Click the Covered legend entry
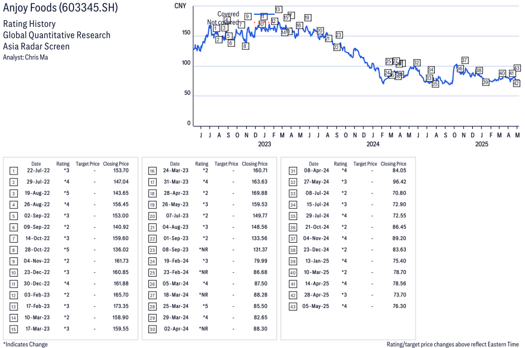This screenshot has height=348, width=525. [228, 14]
